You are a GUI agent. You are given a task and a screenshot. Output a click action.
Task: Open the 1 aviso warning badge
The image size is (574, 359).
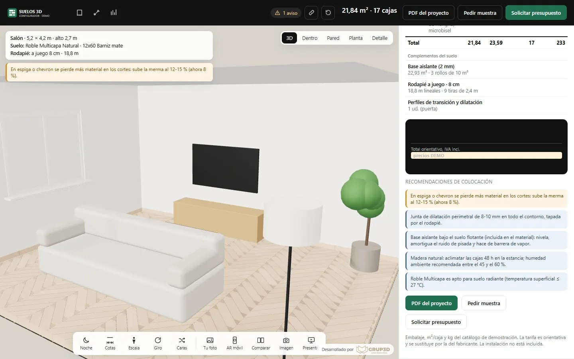tap(286, 13)
